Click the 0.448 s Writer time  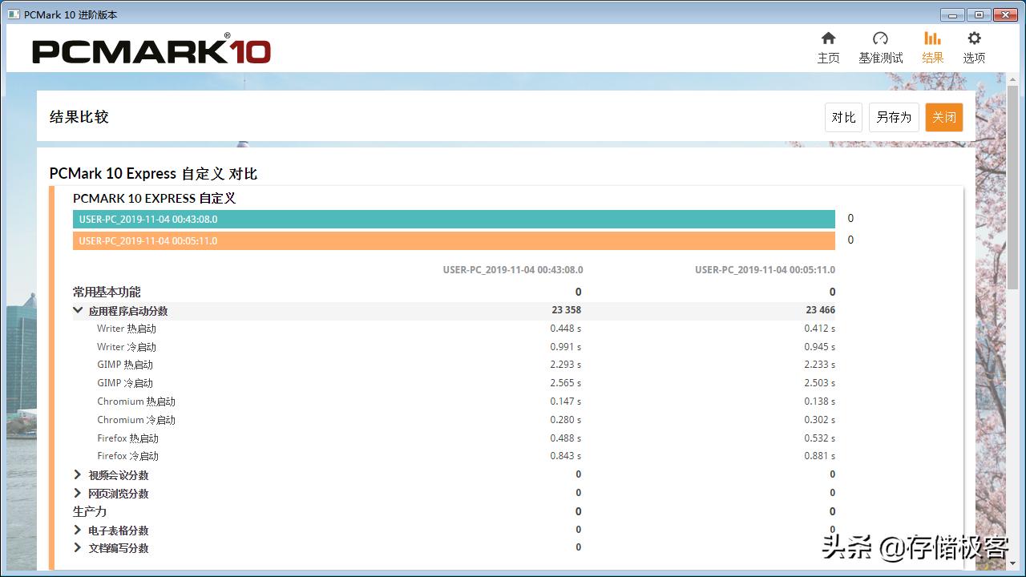(x=566, y=329)
